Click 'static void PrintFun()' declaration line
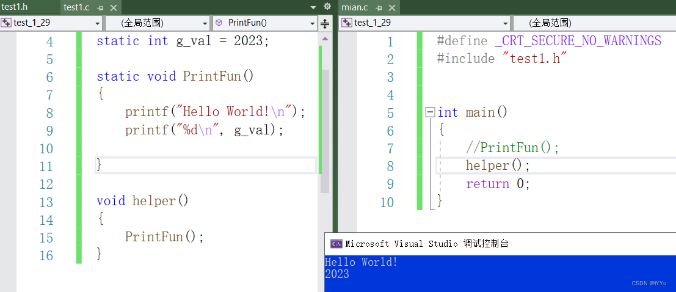 click(x=175, y=76)
